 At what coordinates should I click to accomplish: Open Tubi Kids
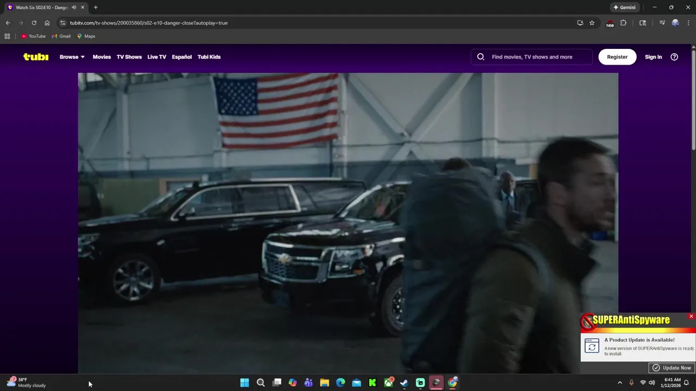(209, 57)
